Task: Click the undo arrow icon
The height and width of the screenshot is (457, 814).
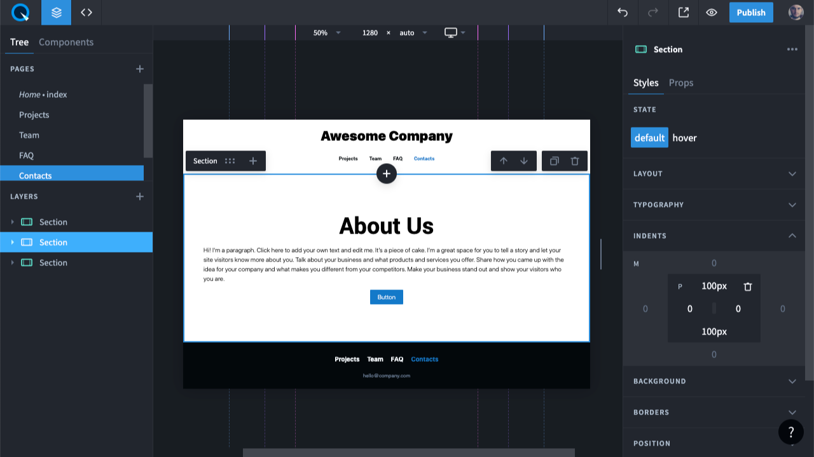Action: click(623, 13)
